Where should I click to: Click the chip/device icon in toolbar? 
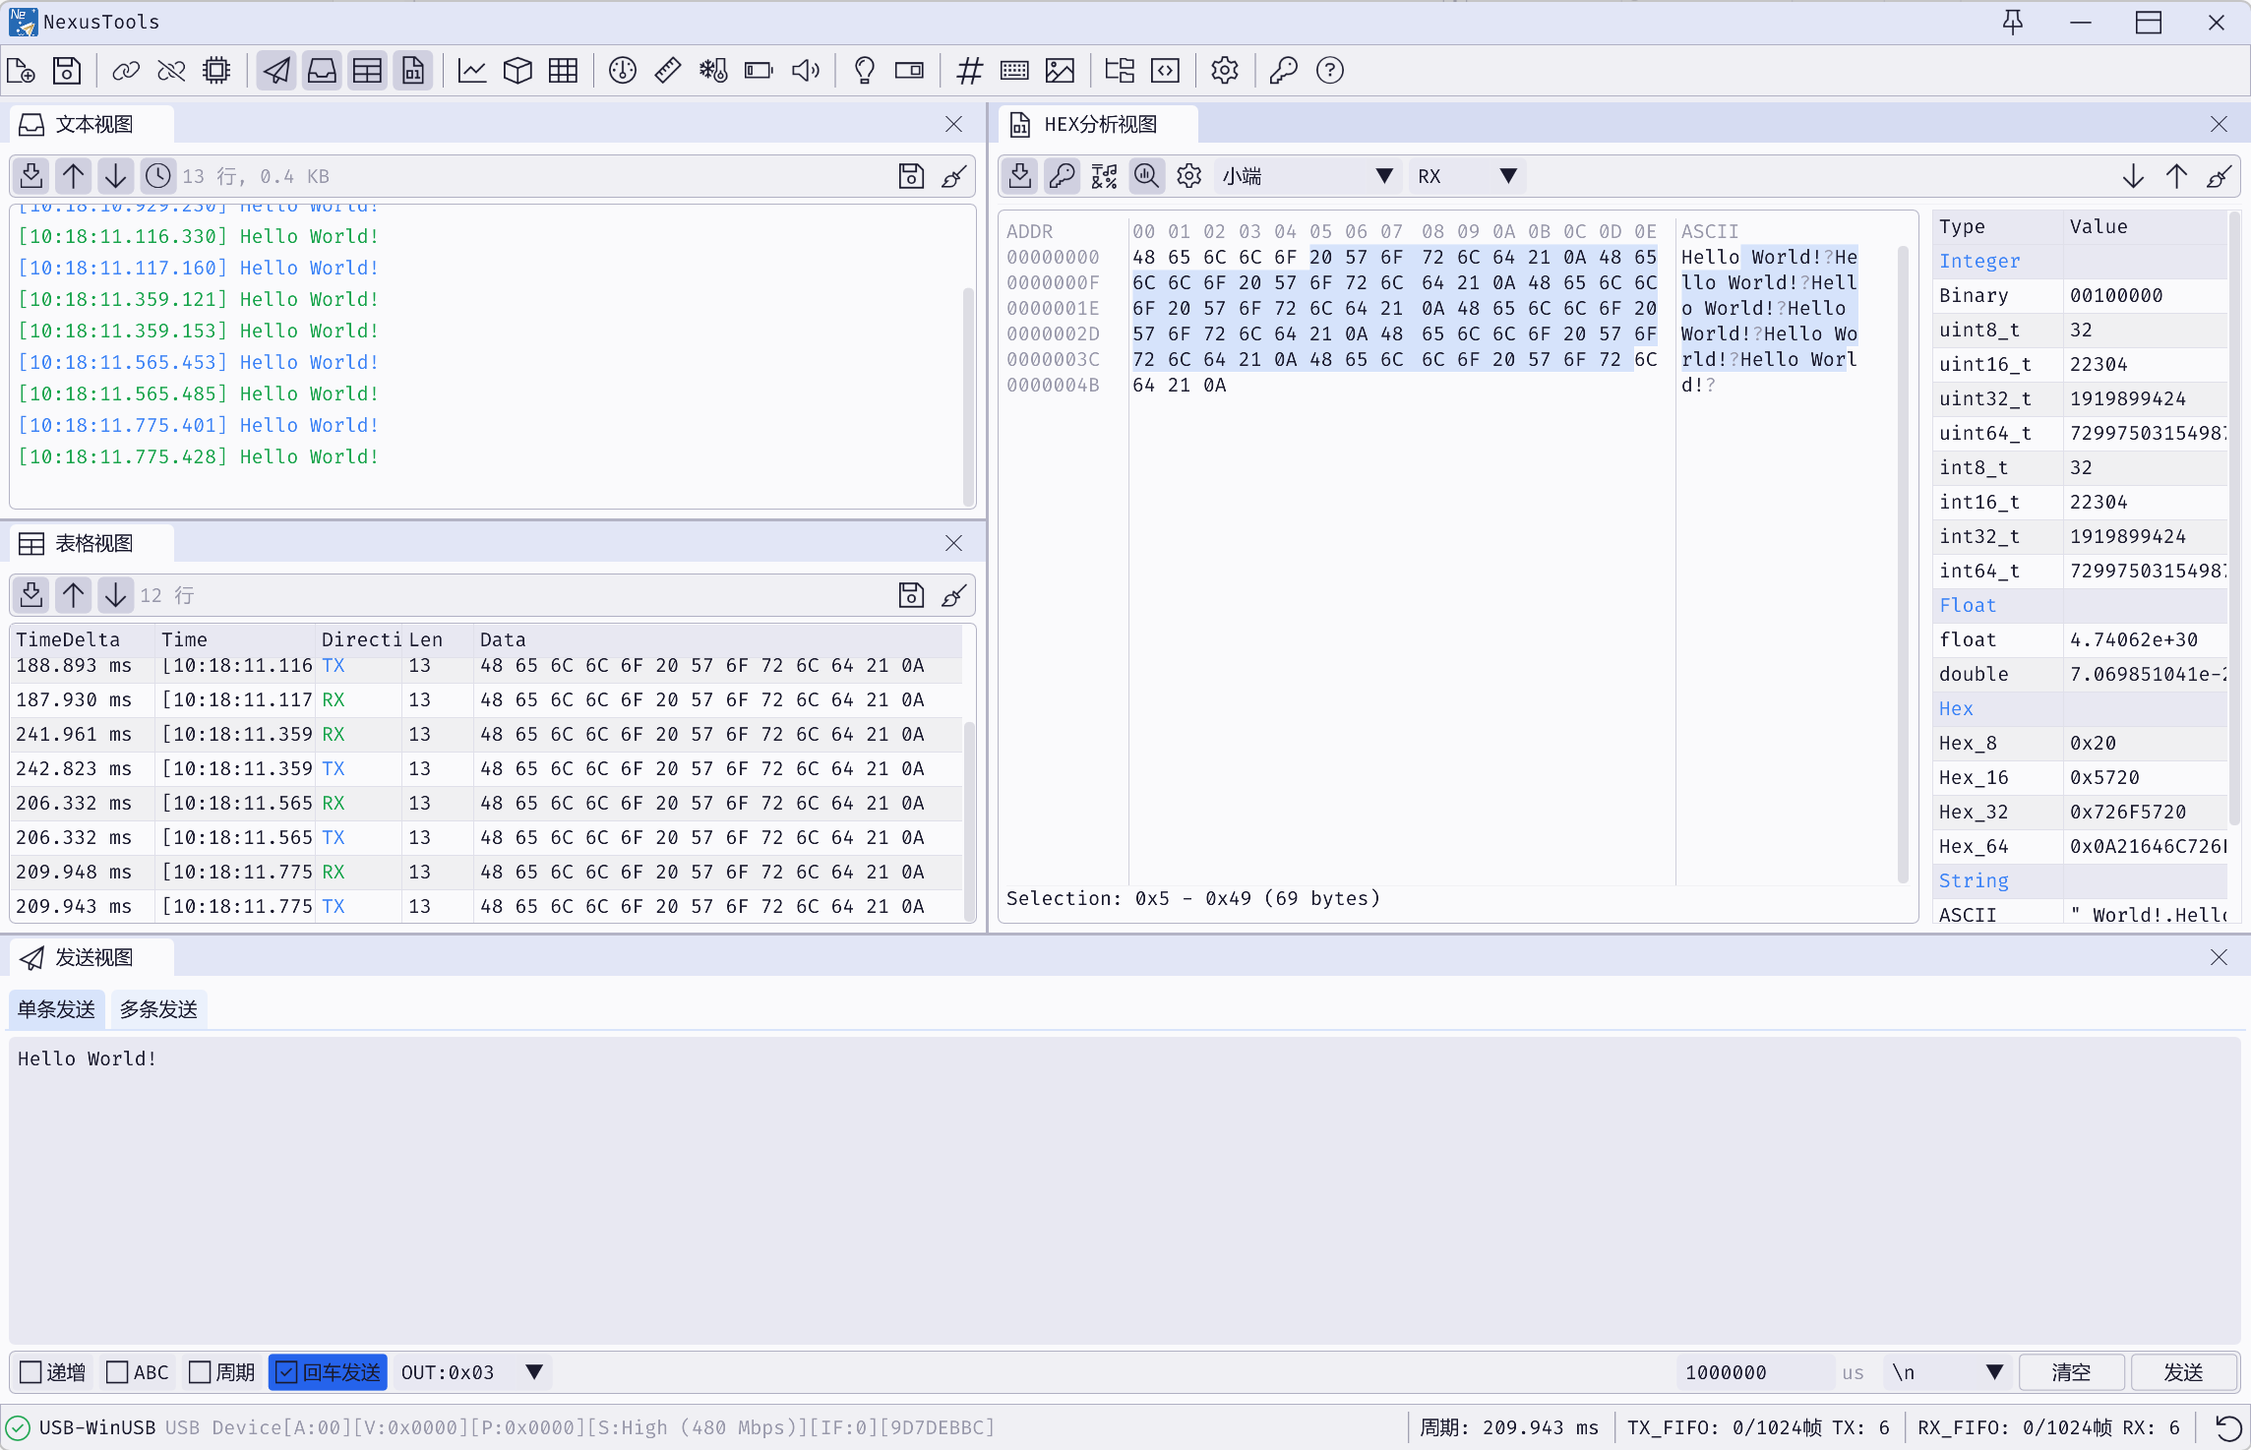[x=216, y=70]
